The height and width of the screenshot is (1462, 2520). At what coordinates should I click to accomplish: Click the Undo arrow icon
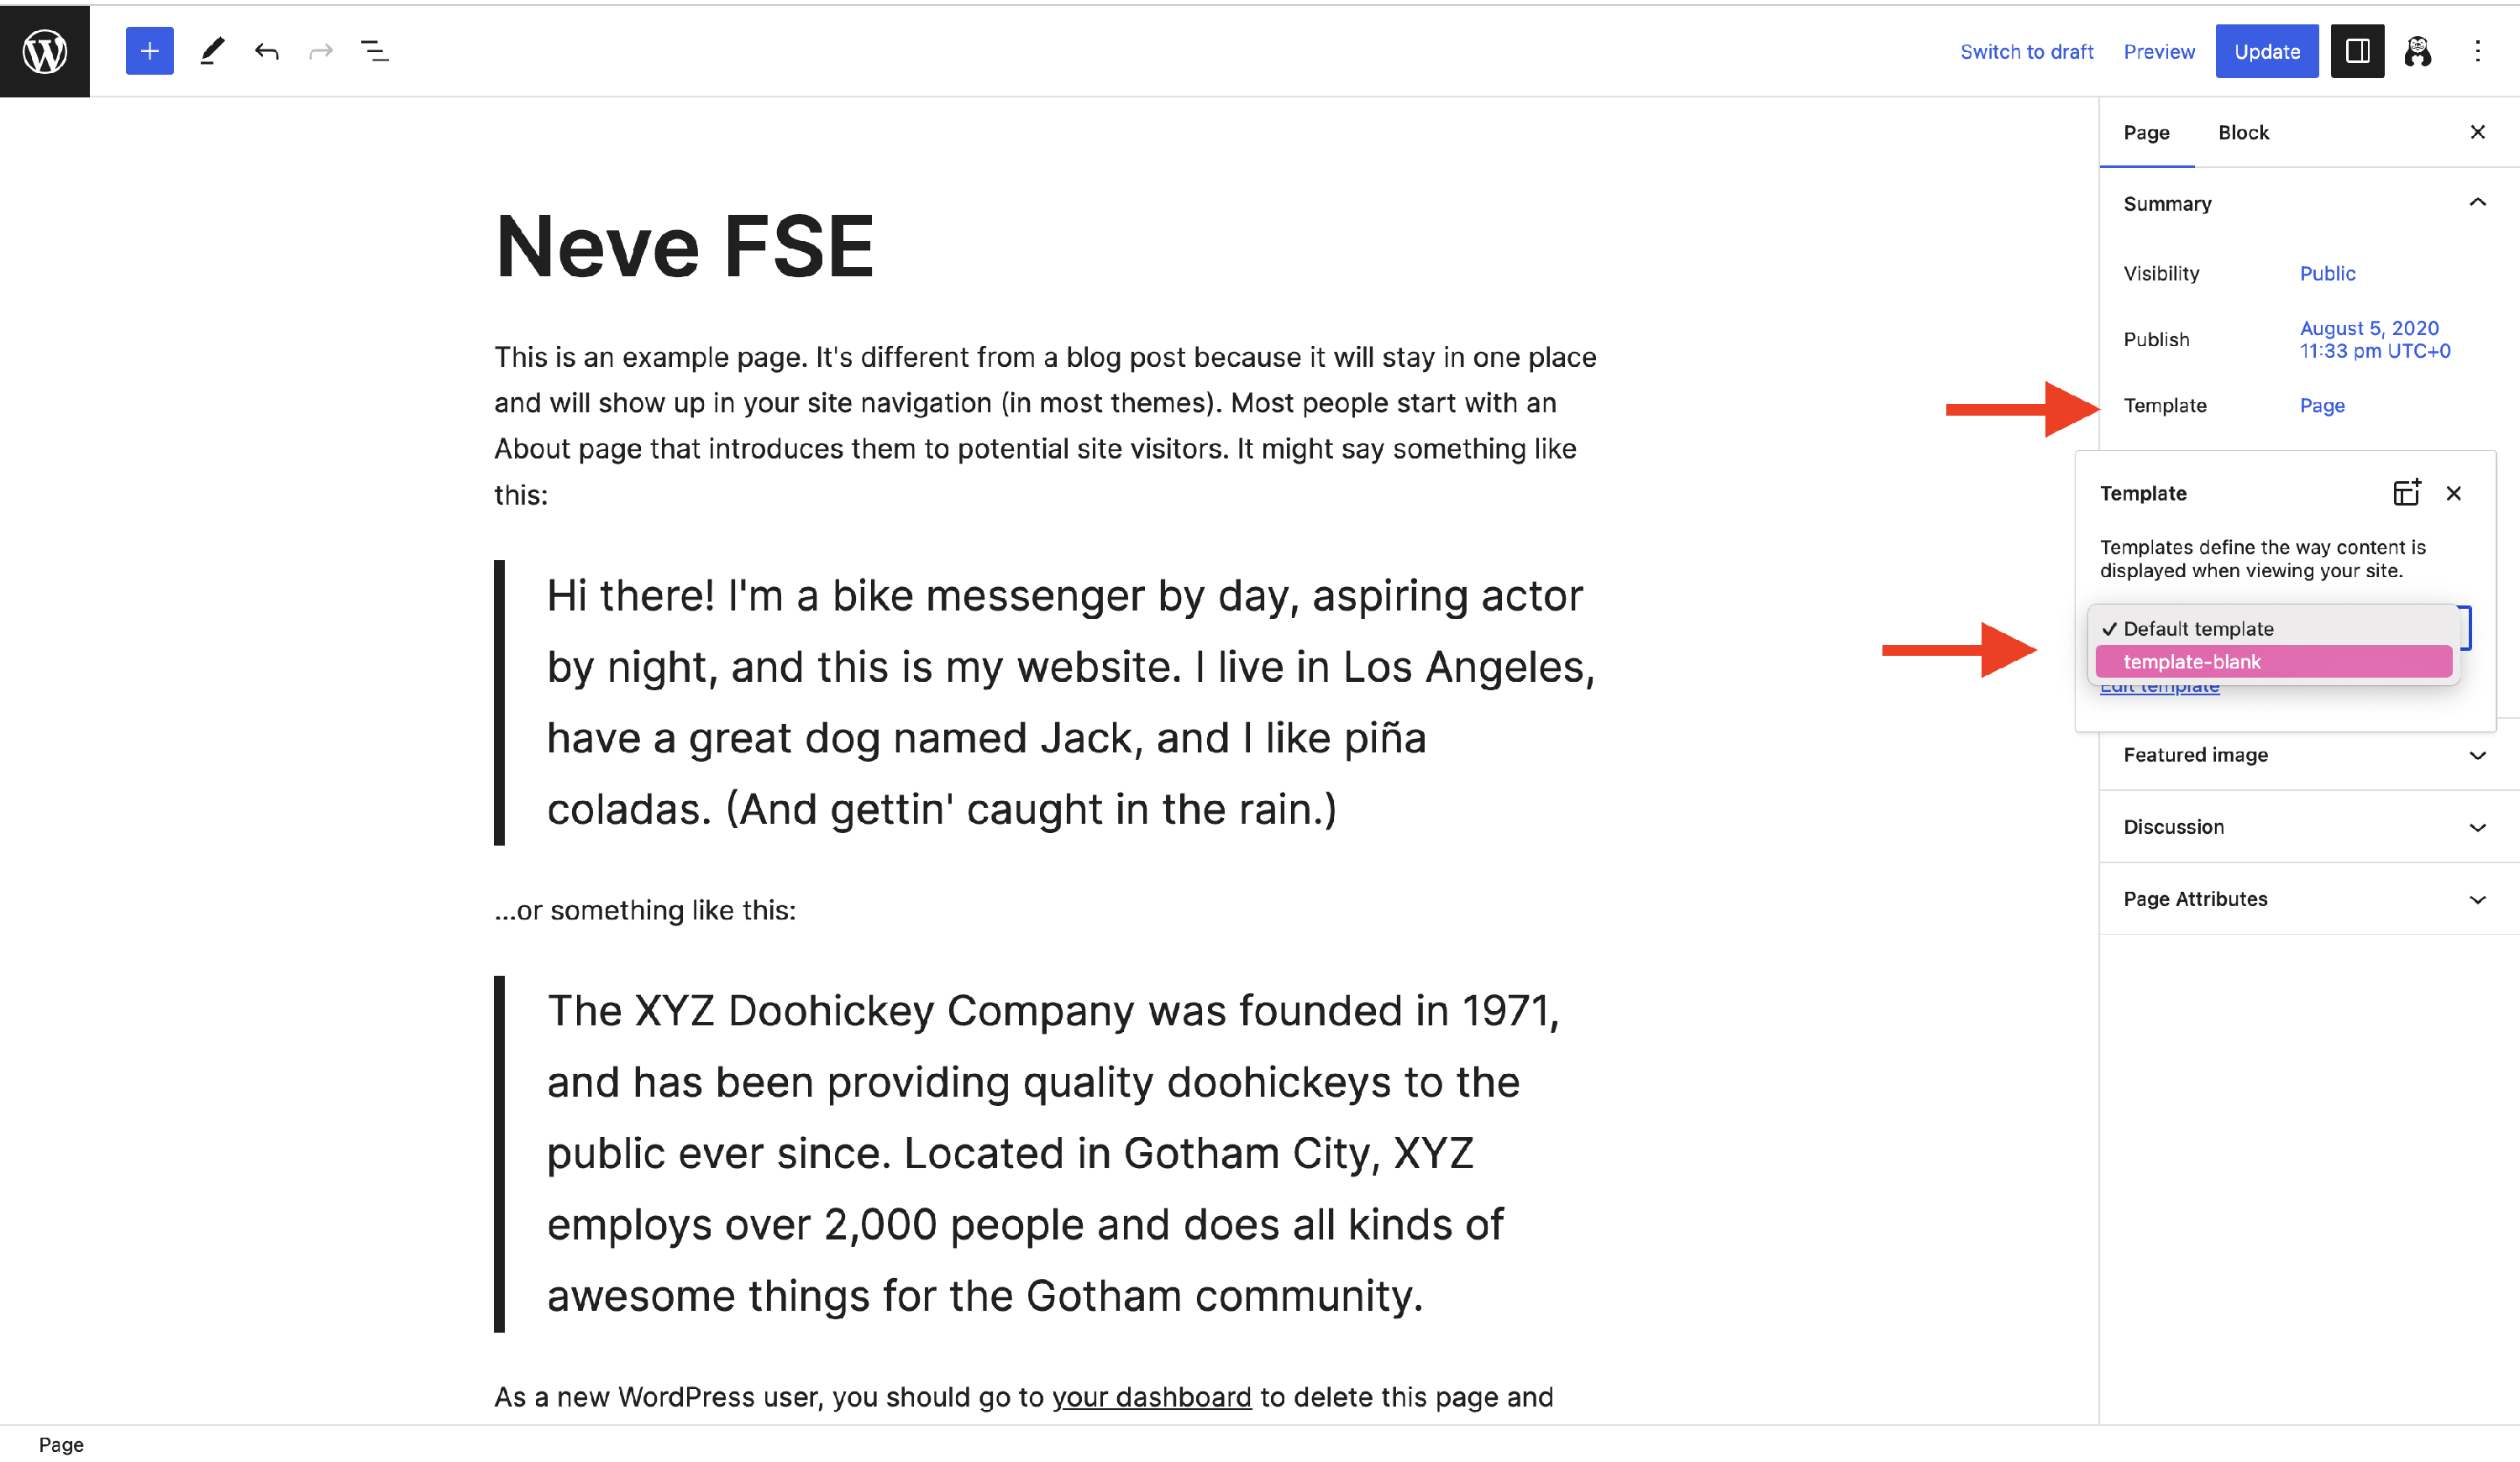click(x=266, y=51)
